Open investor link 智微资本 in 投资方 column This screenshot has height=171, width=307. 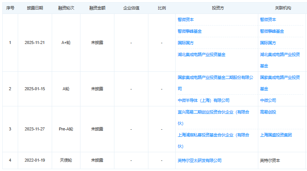click(x=186, y=20)
